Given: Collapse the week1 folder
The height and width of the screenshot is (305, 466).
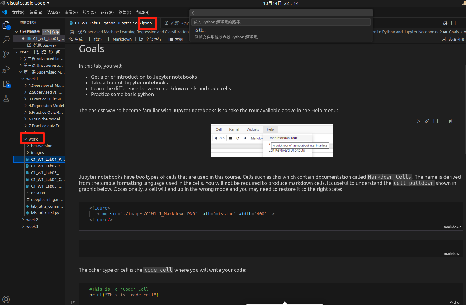Looking at the screenshot, I should 30,79.
